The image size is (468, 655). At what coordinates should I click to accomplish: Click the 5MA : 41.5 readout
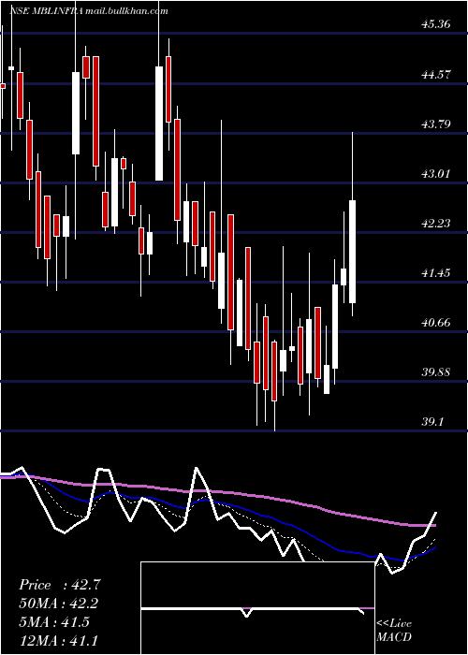pyautogui.click(x=54, y=622)
